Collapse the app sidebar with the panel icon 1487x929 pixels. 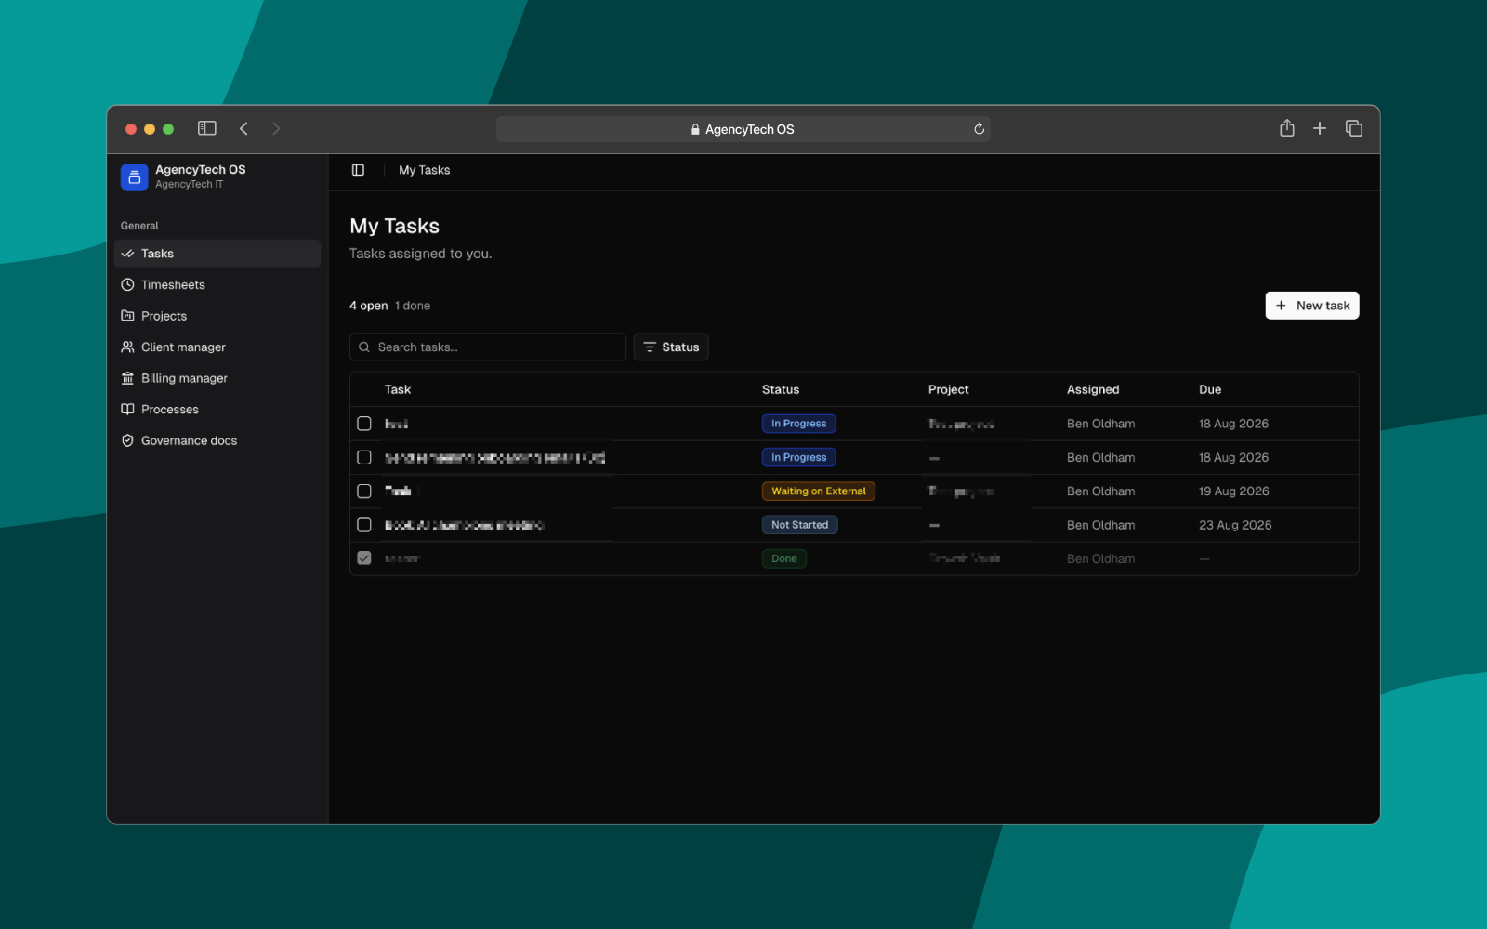pos(358,170)
